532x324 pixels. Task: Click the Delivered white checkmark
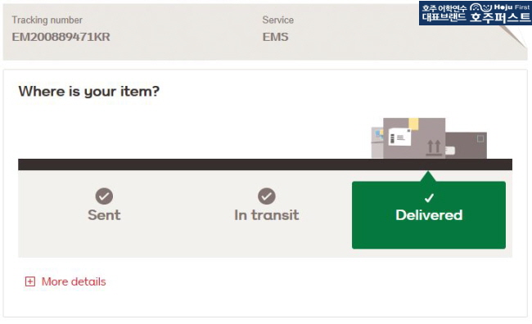[x=429, y=197]
